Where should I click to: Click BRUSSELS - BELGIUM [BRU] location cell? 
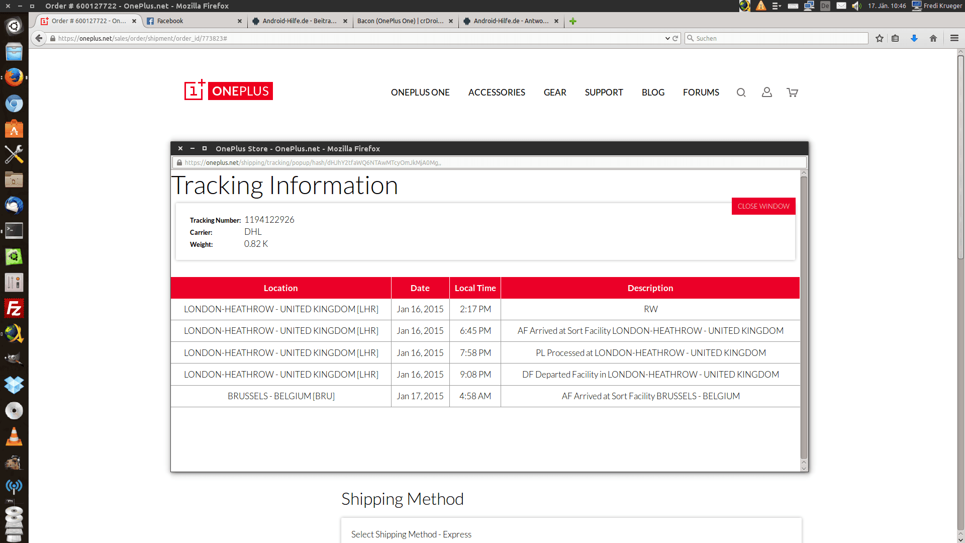click(x=281, y=396)
